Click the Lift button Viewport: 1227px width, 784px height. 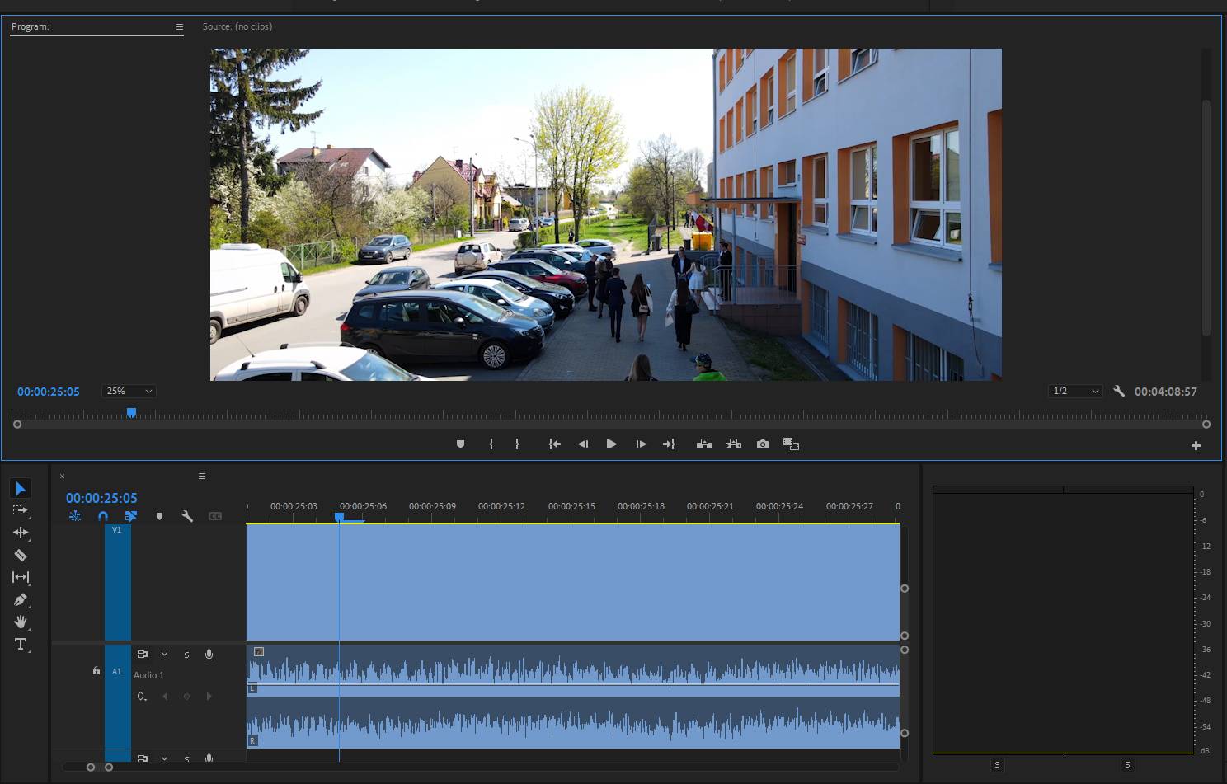704,444
